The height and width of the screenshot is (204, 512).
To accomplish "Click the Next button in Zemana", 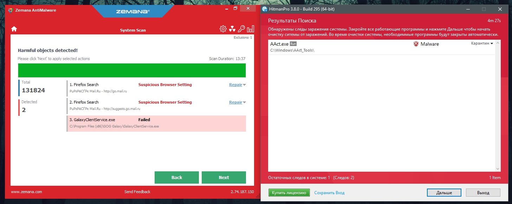I will click(224, 177).
